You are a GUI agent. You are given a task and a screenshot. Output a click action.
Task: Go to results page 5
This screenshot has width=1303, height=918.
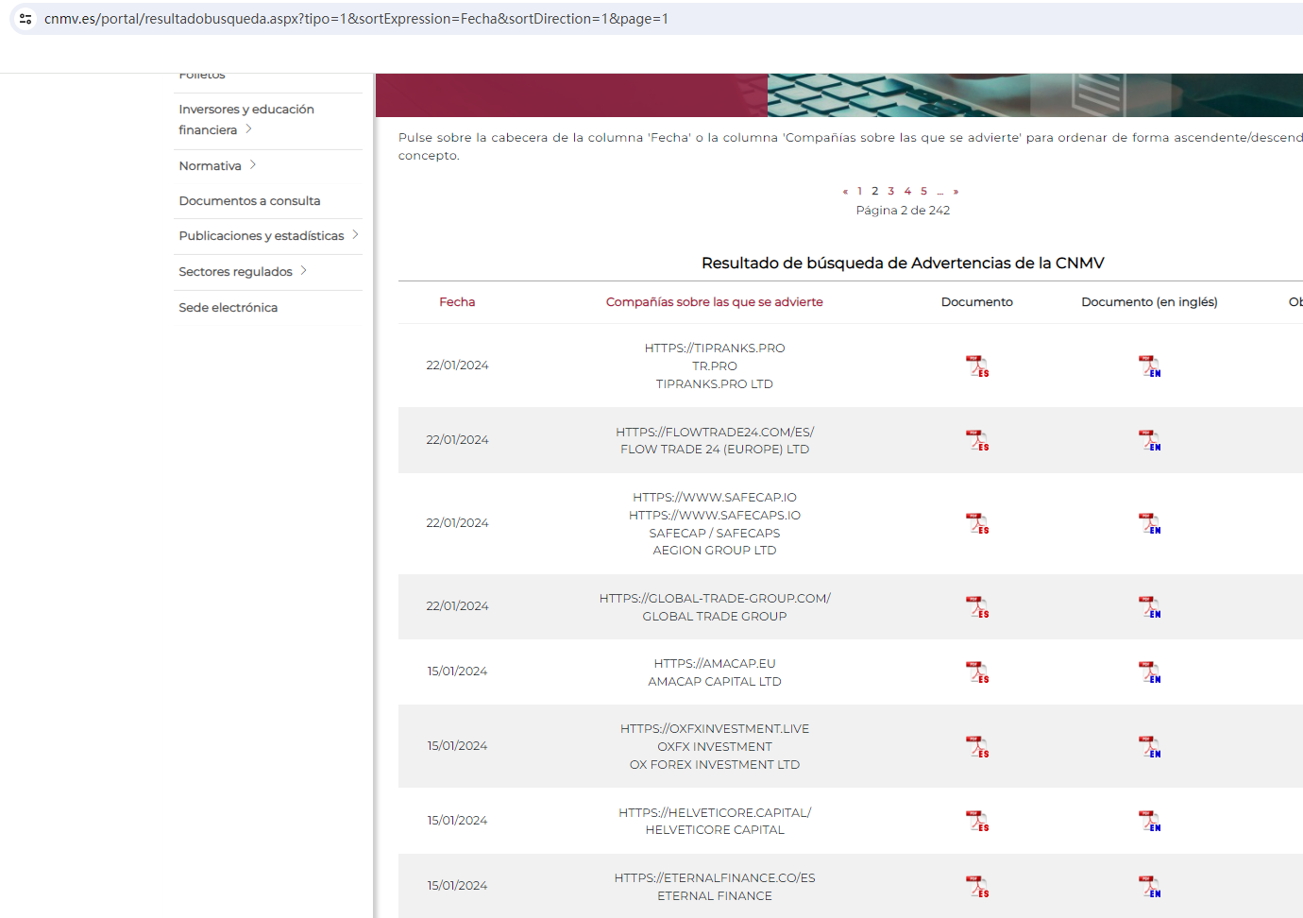(923, 191)
